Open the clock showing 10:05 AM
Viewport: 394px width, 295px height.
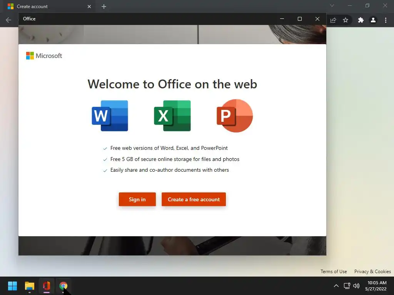(x=376, y=286)
